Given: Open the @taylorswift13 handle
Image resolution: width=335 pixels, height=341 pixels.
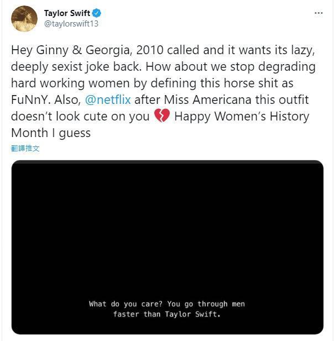Looking at the screenshot, I should 71,23.
